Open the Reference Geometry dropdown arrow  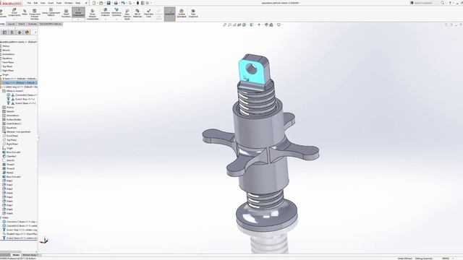[x=116, y=19]
